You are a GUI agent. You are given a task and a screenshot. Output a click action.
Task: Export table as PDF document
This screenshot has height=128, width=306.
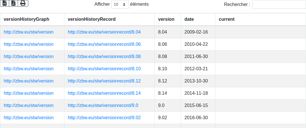tap(13, 3)
